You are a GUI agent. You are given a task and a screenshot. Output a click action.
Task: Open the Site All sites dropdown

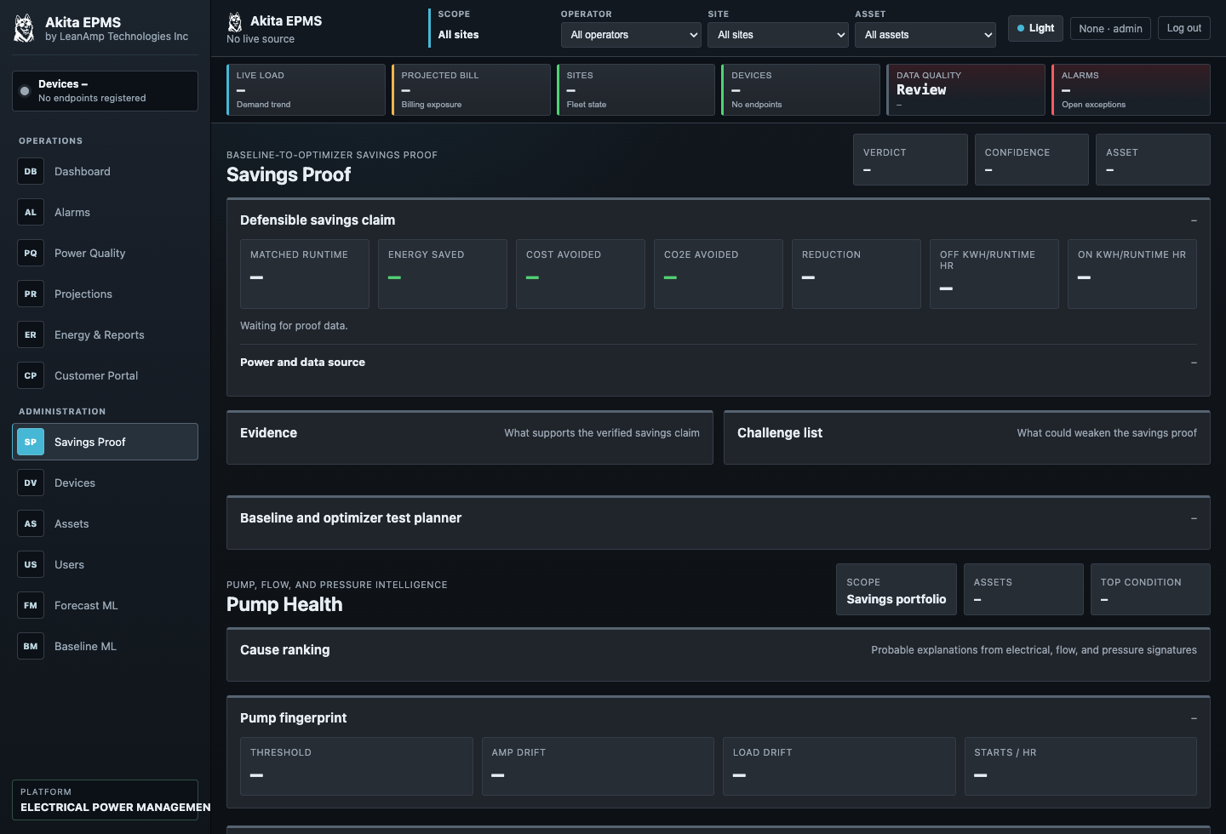[x=778, y=35]
